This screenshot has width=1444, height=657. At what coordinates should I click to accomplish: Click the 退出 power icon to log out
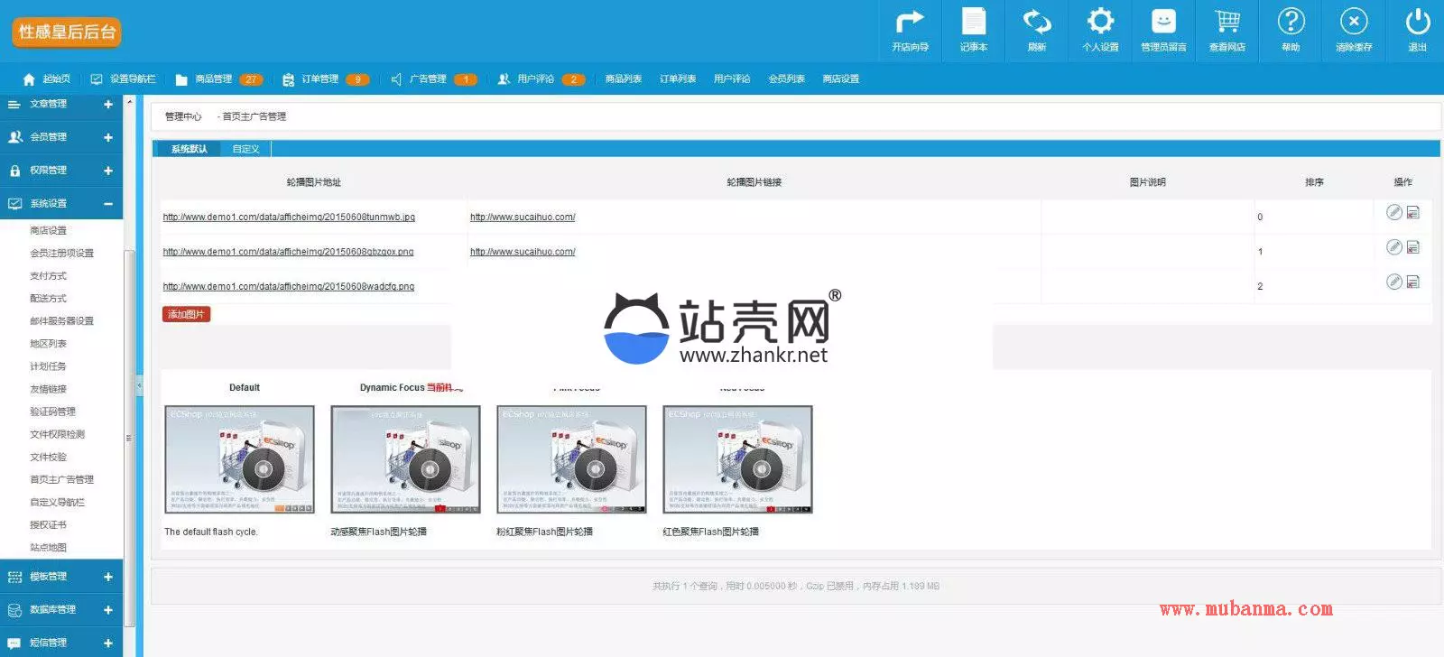(1417, 30)
